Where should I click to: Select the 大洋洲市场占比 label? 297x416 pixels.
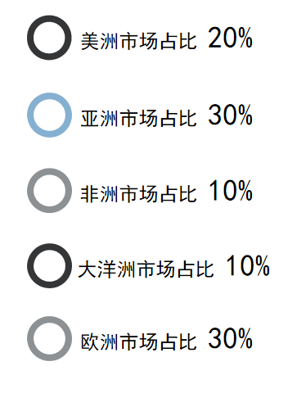click(x=146, y=269)
